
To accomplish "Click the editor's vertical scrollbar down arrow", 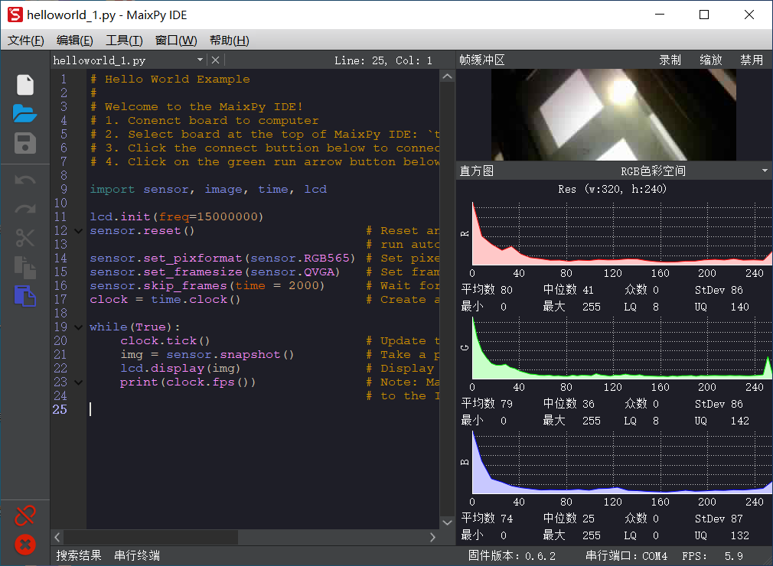I will tap(447, 522).
